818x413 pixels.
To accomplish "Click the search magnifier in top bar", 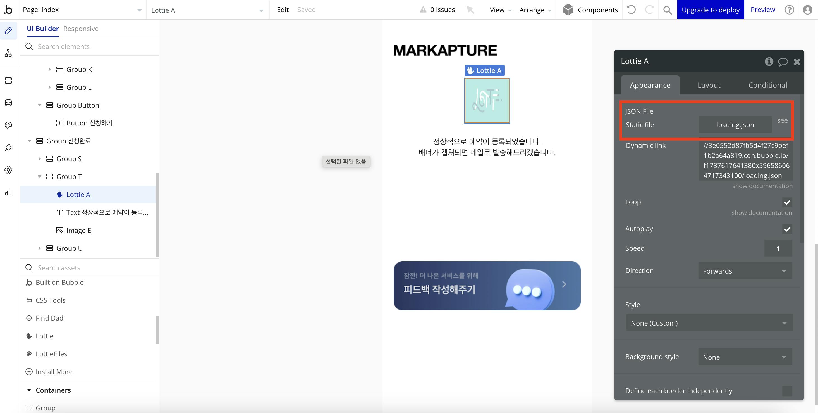I will click(668, 10).
